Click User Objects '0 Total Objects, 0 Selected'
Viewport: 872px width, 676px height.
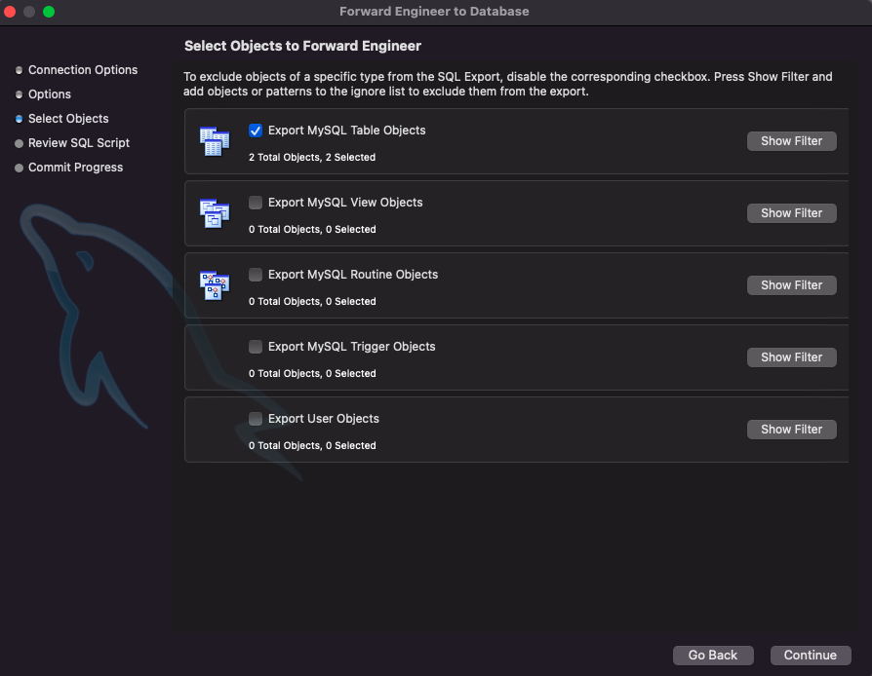312,445
